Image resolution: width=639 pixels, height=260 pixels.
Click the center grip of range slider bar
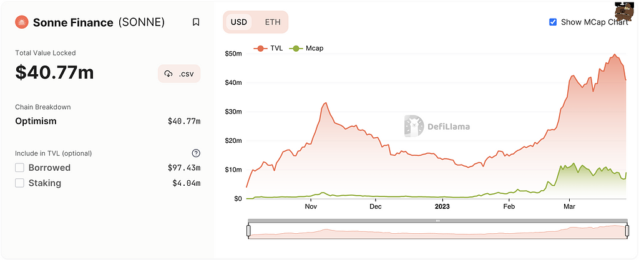437,221
